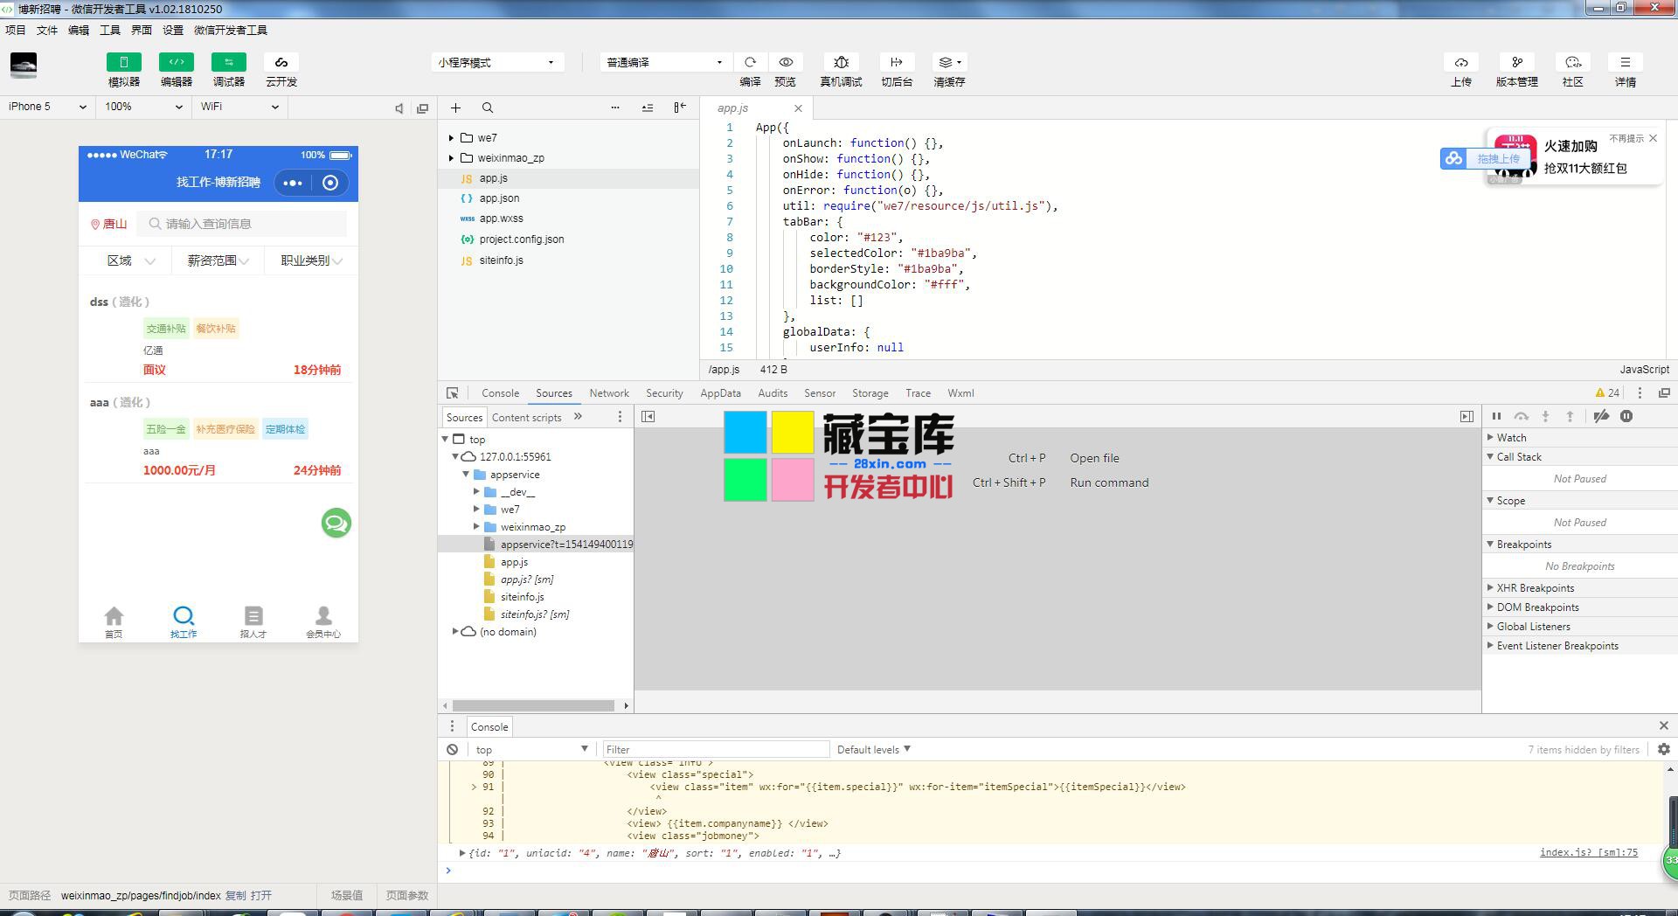Click the console Filter input field
1678x916 pixels.
pos(715,749)
